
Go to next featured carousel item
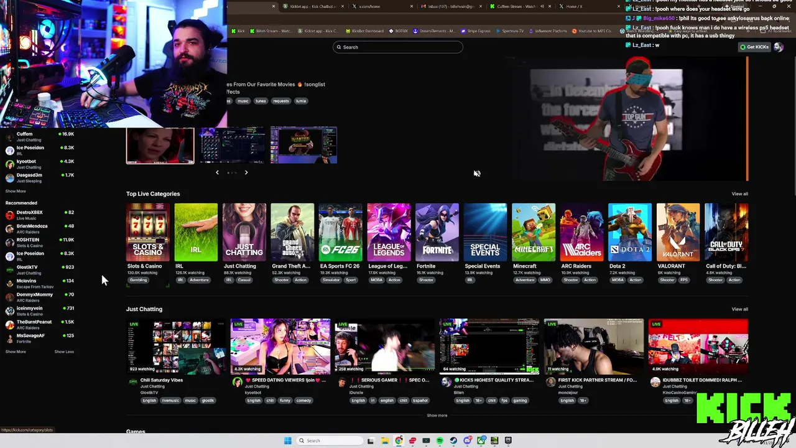246,172
